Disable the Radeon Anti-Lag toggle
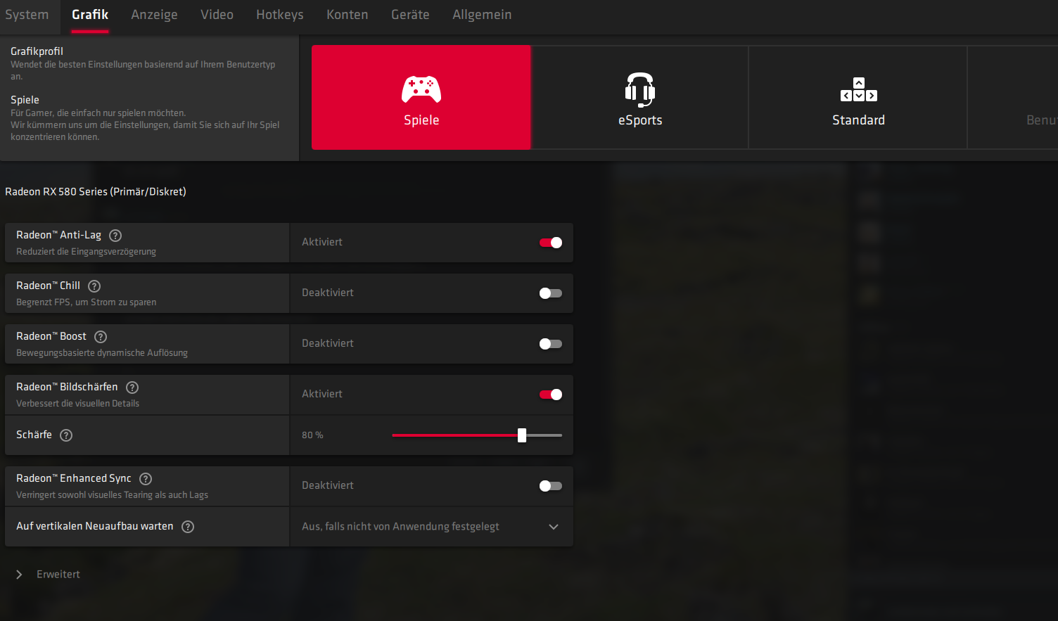Screen dimensions: 1058x621 tap(551, 243)
